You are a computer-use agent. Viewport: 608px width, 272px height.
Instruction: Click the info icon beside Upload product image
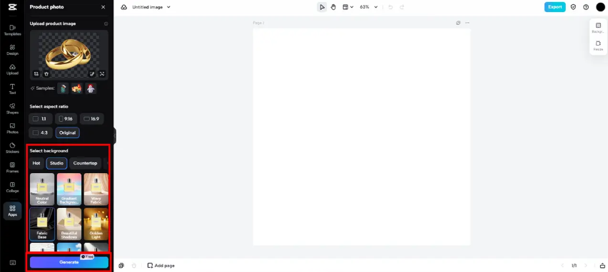pyautogui.click(x=106, y=23)
